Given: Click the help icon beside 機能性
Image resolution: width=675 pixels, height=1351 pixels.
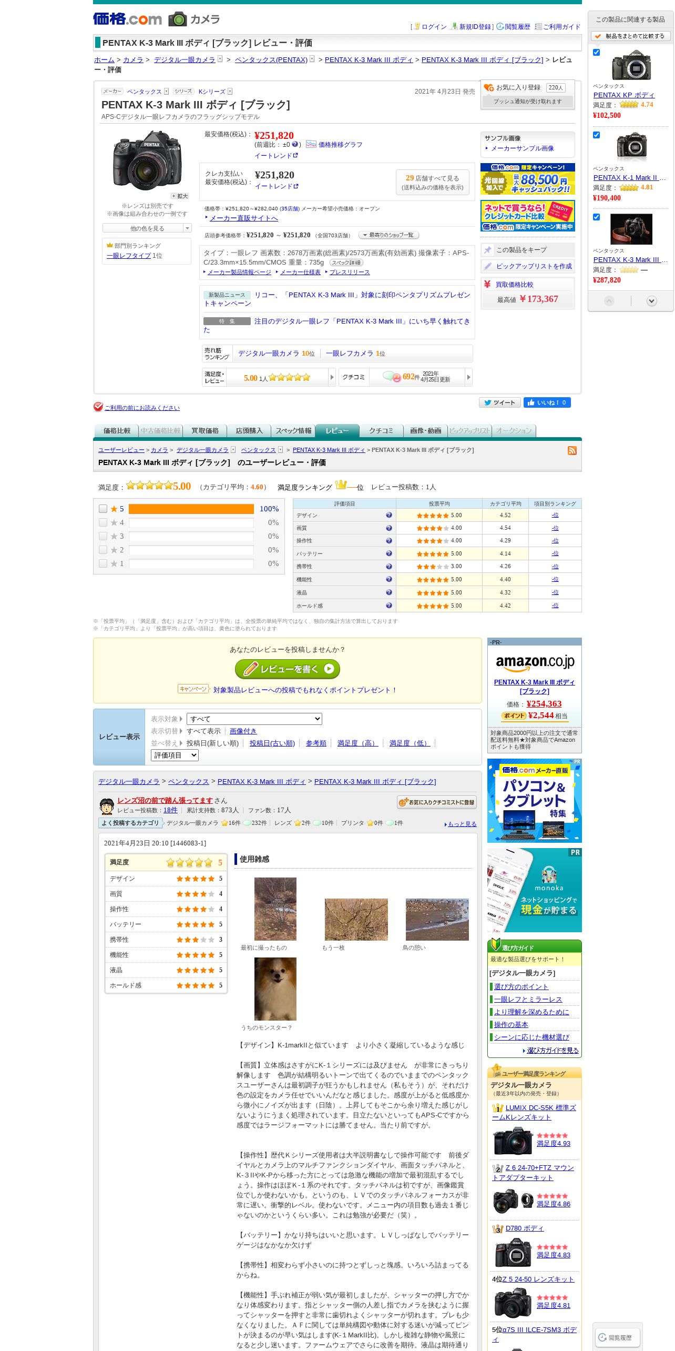Looking at the screenshot, I should click(389, 579).
